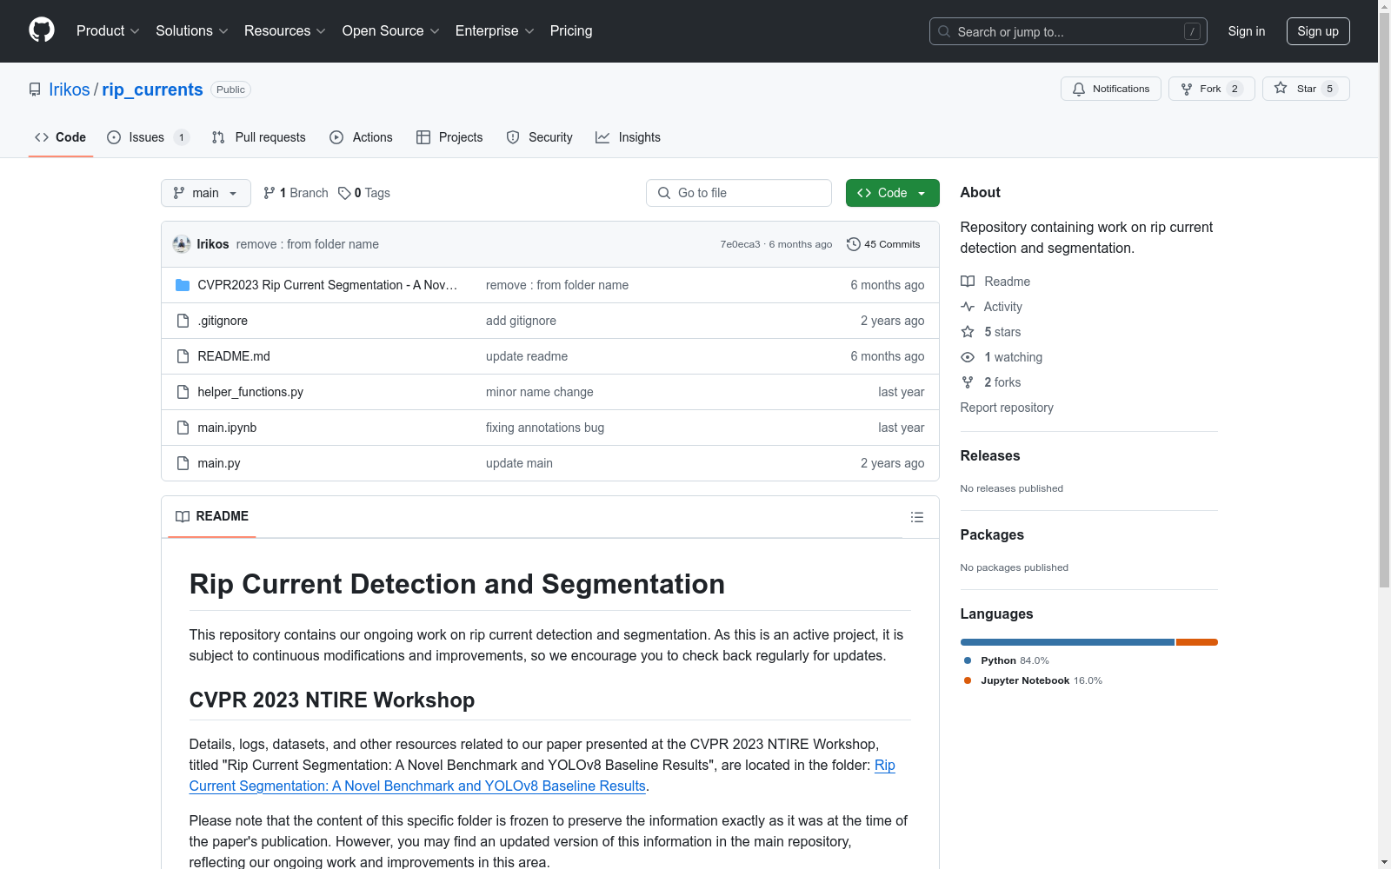Click the notifications bell icon
The width and height of the screenshot is (1391, 869).
(x=1079, y=89)
